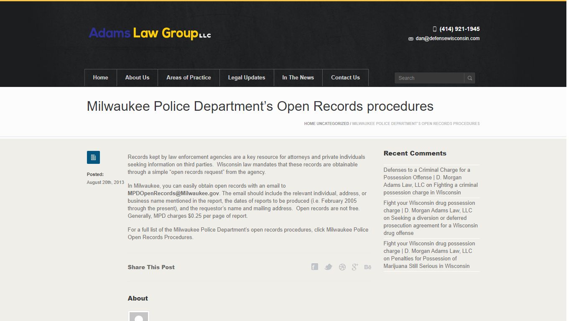Image resolution: width=571 pixels, height=321 pixels.
Task: Click the post title heading
Action: coord(260,106)
